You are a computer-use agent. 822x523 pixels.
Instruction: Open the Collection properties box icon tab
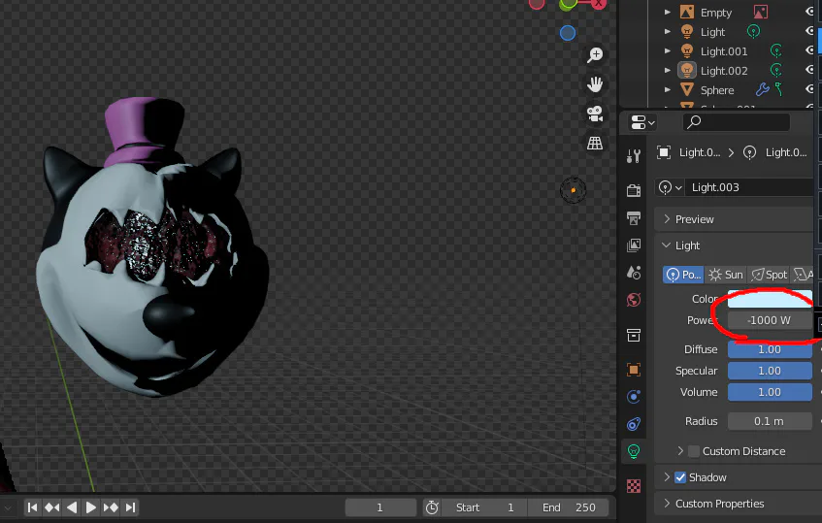tap(634, 335)
